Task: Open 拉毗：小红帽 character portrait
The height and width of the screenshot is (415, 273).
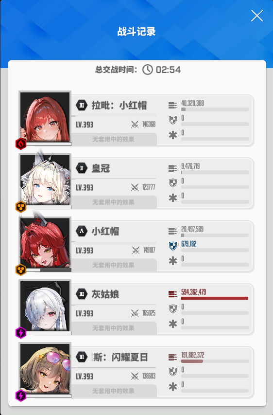Action: point(45,118)
